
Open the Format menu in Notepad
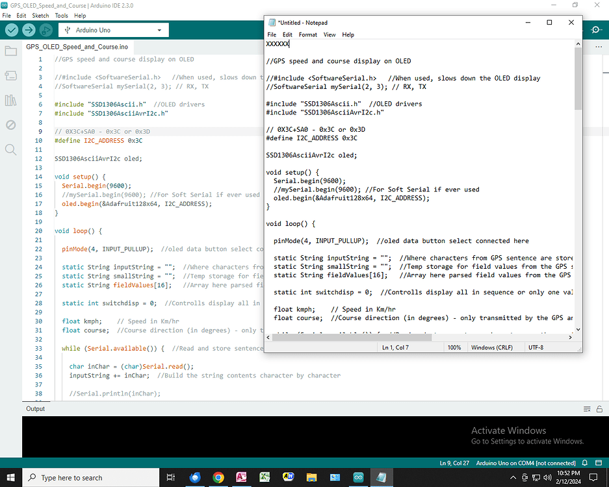click(x=307, y=35)
